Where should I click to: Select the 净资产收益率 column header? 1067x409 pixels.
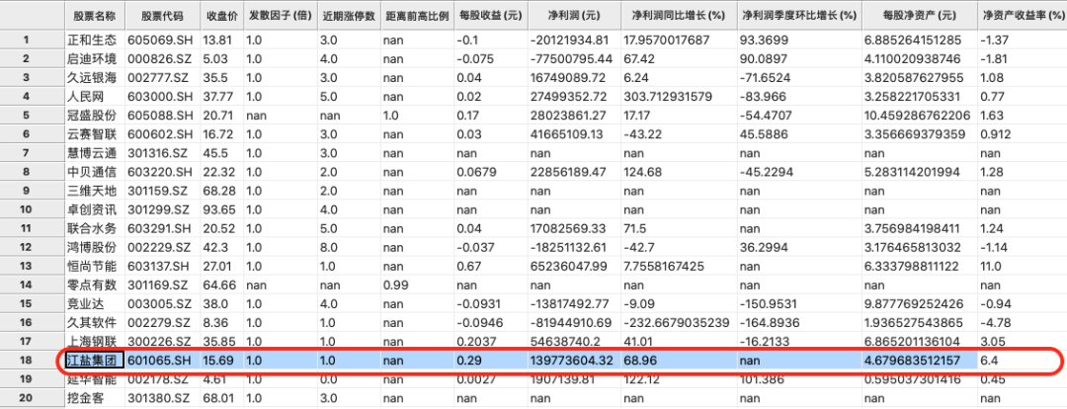click(1023, 14)
